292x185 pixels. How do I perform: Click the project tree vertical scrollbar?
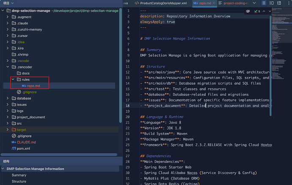[x=121, y=65]
